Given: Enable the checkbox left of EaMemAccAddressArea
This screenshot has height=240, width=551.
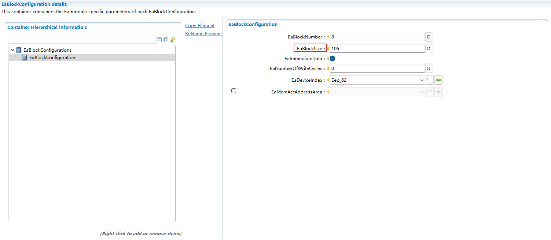Looking at the screenshot, I should [x=234, y=91].
